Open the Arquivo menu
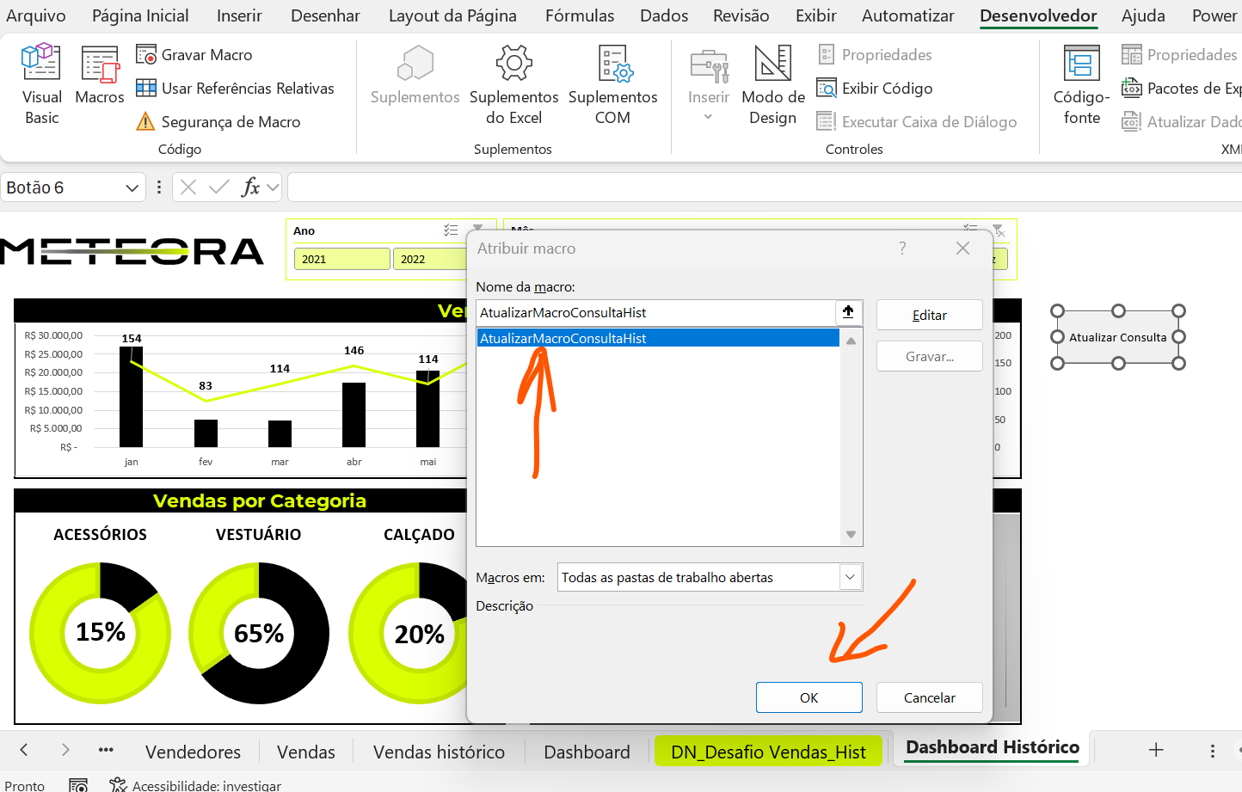The width and height of the screenshot is (1242, 792). point(36,15)
